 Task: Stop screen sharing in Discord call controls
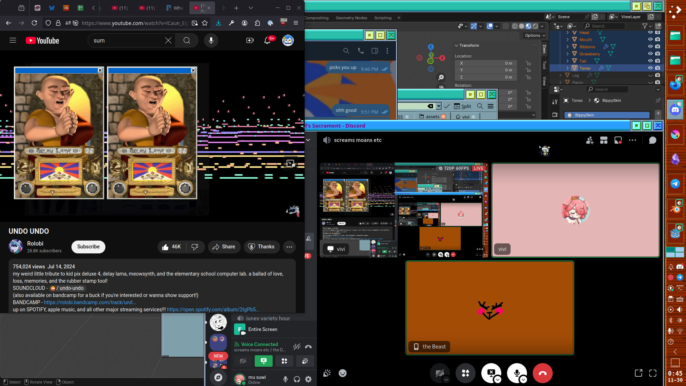click(x=491, y=373)
